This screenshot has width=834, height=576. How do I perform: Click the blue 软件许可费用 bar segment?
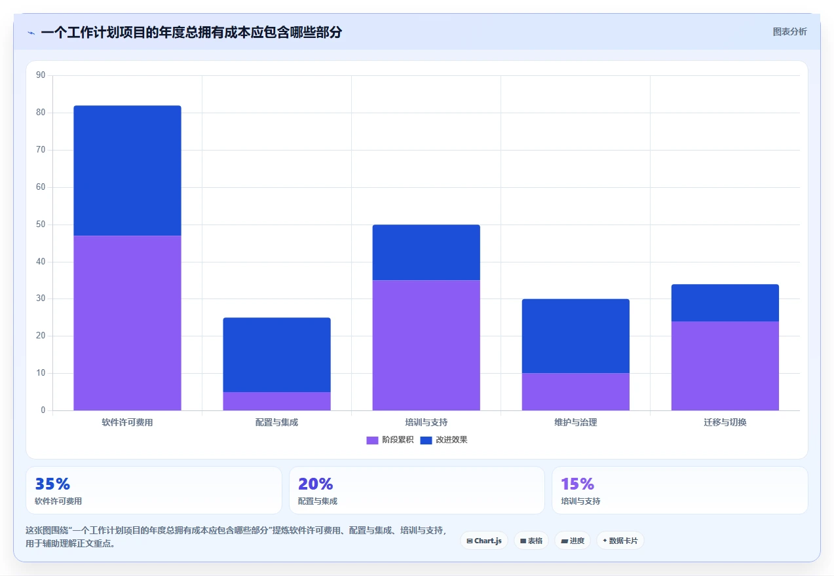pyautogui.click(x=127, y=171)
